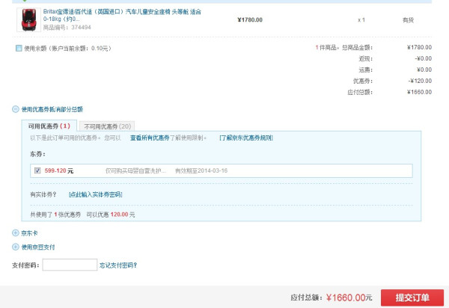This screenshot has width=449, height=308.
Task: Click 点此输入实体券密码 link
Action: tap(96, 194)
